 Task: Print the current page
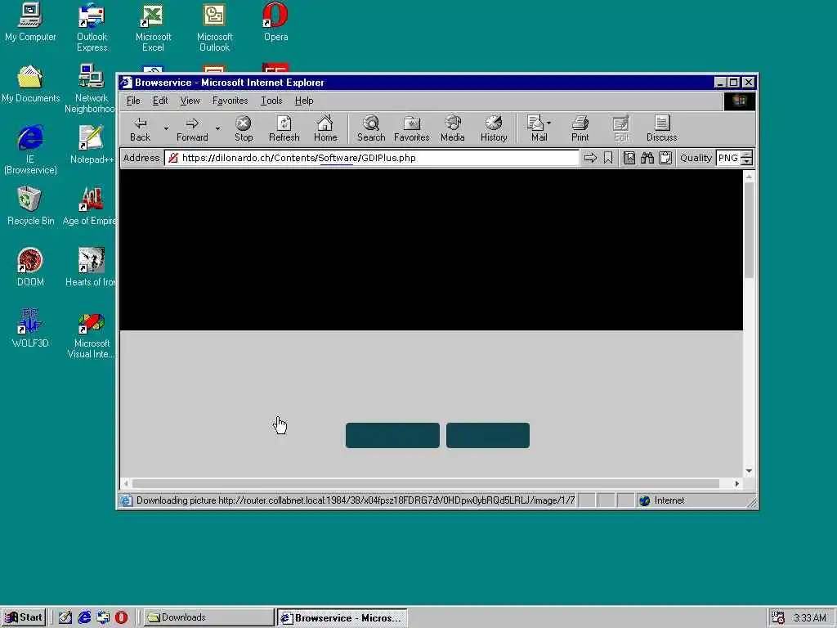click(580, 128)
